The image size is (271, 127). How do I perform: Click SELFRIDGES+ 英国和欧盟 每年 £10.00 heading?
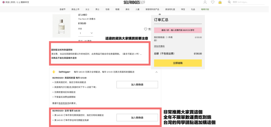click(69, 78)
